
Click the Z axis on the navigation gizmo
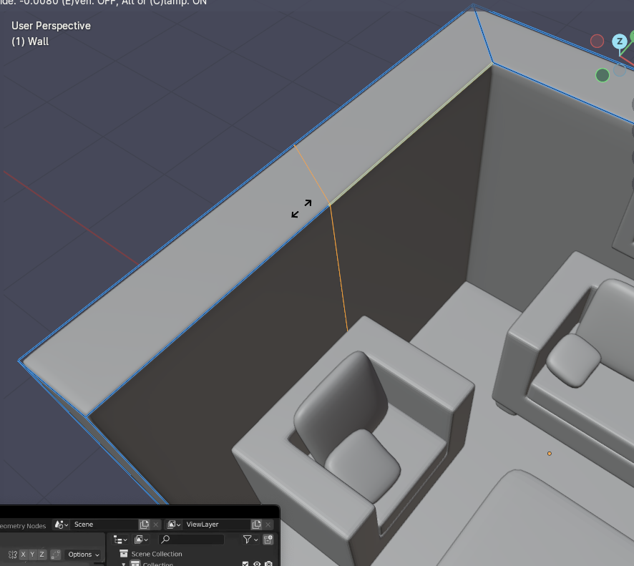coord(620,42)
